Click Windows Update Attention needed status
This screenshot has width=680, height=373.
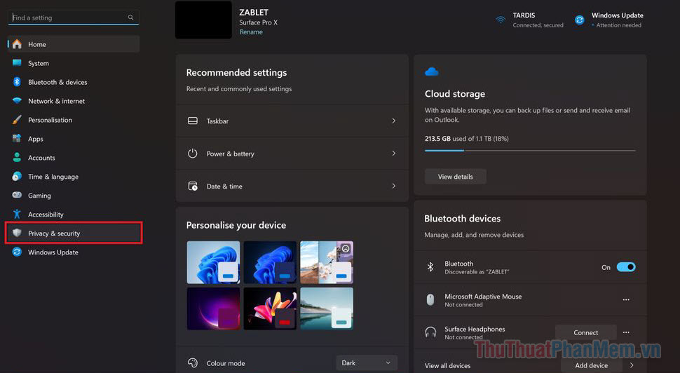618,25
